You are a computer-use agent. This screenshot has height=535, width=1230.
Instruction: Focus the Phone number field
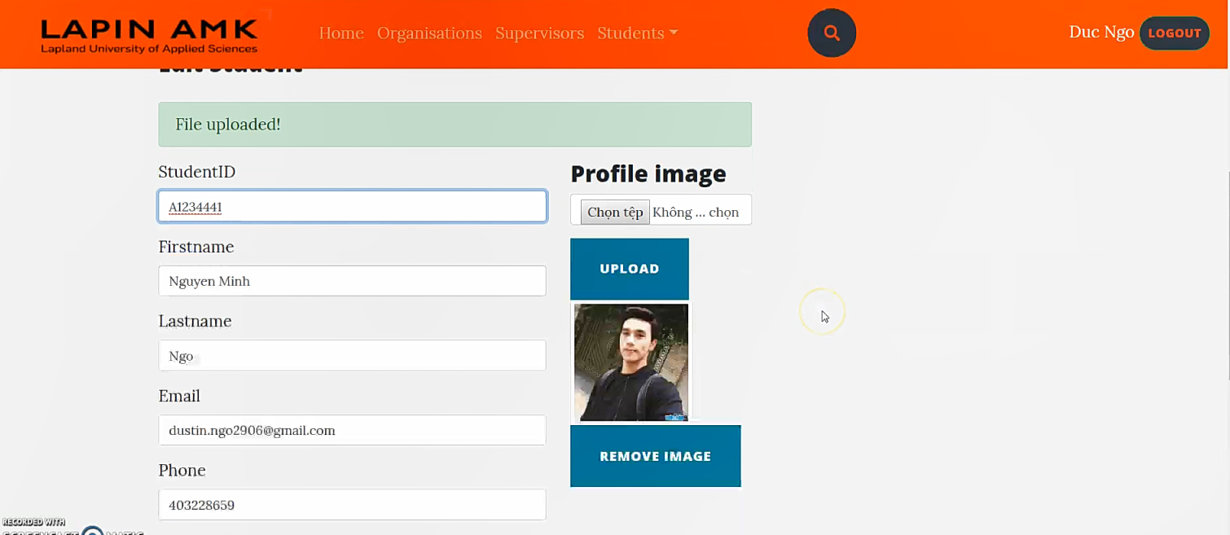click(x=352, y=505)
